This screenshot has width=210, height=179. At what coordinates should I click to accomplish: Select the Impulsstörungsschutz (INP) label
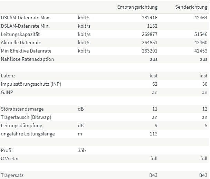pyautogui.click(x=31, y=84)
